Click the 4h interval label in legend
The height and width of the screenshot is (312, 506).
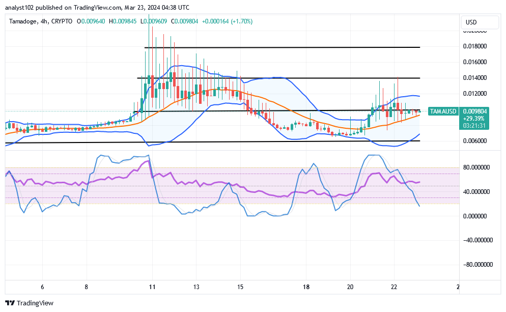point(44,21)
